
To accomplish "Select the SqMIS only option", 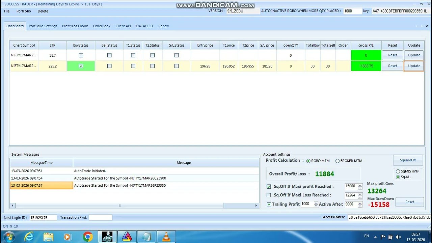I will click(x=398, y=171).
